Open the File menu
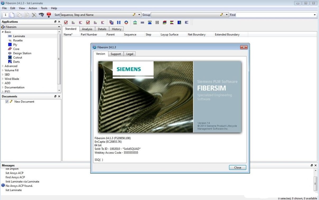The image size is (319, 200). (4, 8)
